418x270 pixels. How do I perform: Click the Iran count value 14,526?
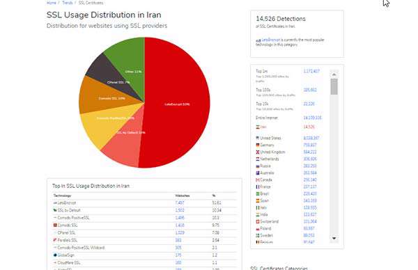click(x=309, y=127)
